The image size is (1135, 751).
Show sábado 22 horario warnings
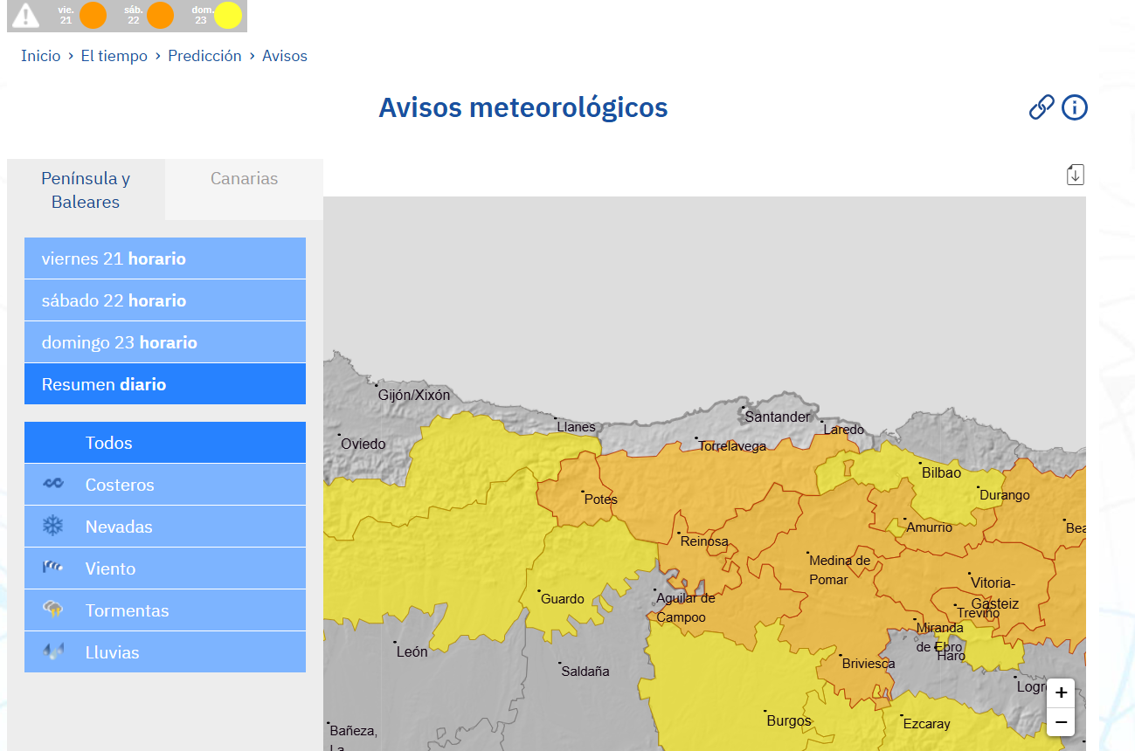coord(164,300)
